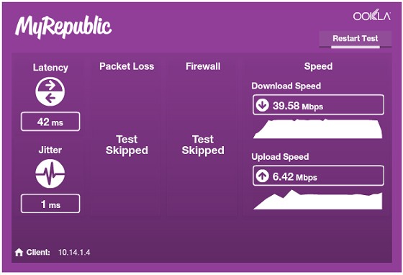Click the Restart Test button
The height and width of the screenshot is (275, 403).
tap(356, 39)
